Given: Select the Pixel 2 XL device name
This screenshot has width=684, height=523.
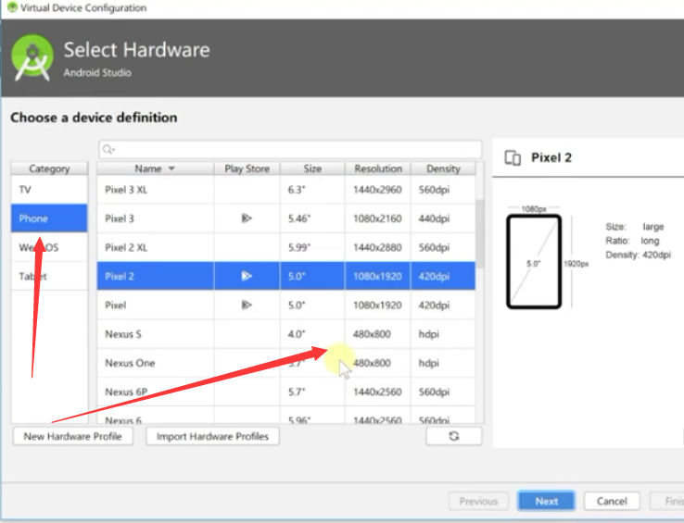Looking at the screenshot, I should [126, 247].
